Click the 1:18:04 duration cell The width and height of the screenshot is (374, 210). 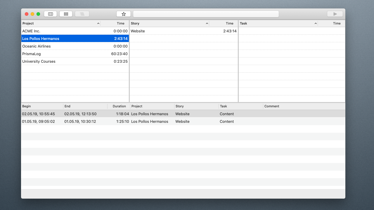(122, 114)
